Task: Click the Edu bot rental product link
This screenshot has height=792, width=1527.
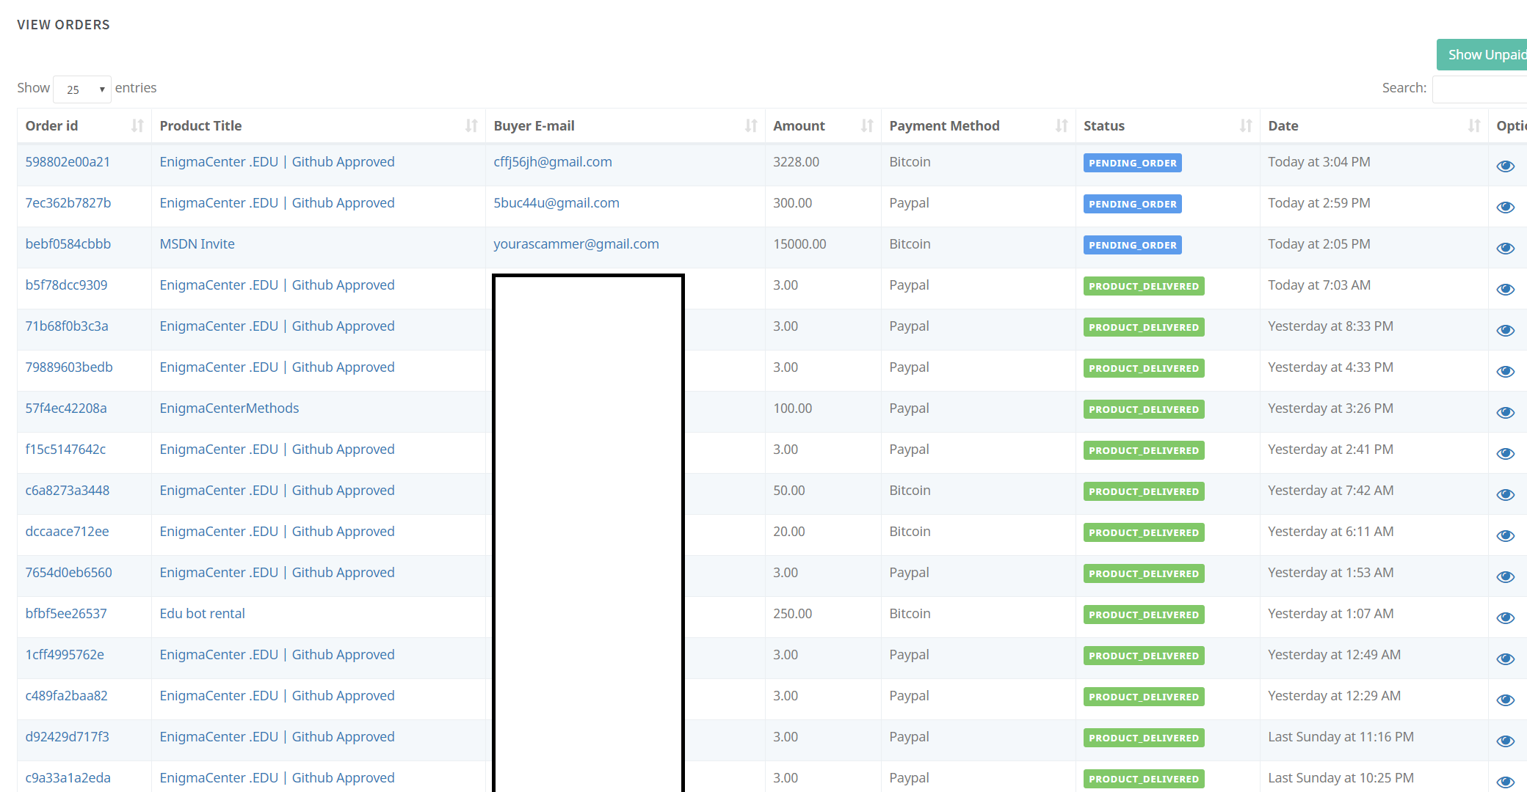Action: pyautogui.click(x=203, y=614)
